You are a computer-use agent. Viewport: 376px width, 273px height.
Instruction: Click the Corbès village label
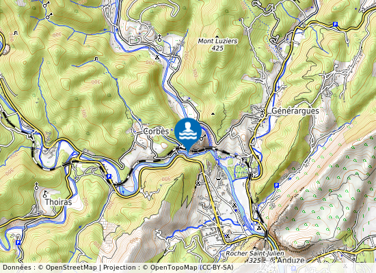(156, 131)
